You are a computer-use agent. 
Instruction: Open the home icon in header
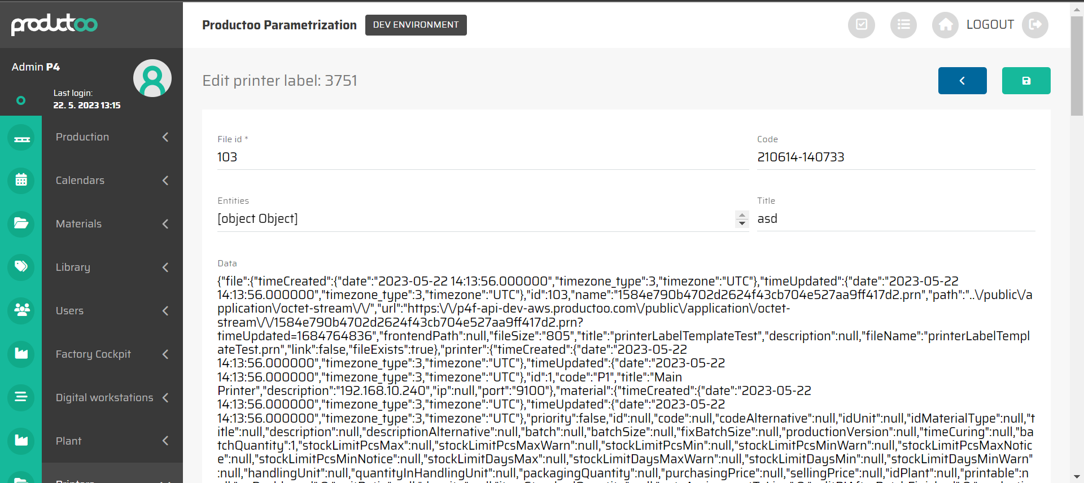[x=945, y=25]
